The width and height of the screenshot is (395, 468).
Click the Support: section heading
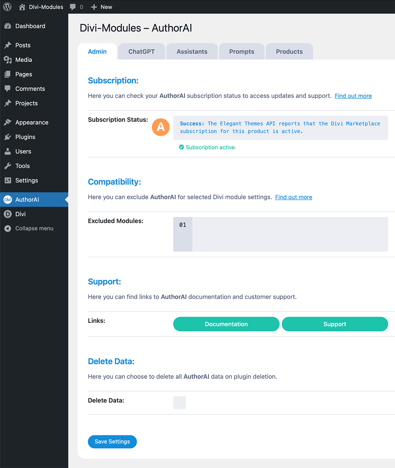tap(104, 282)
